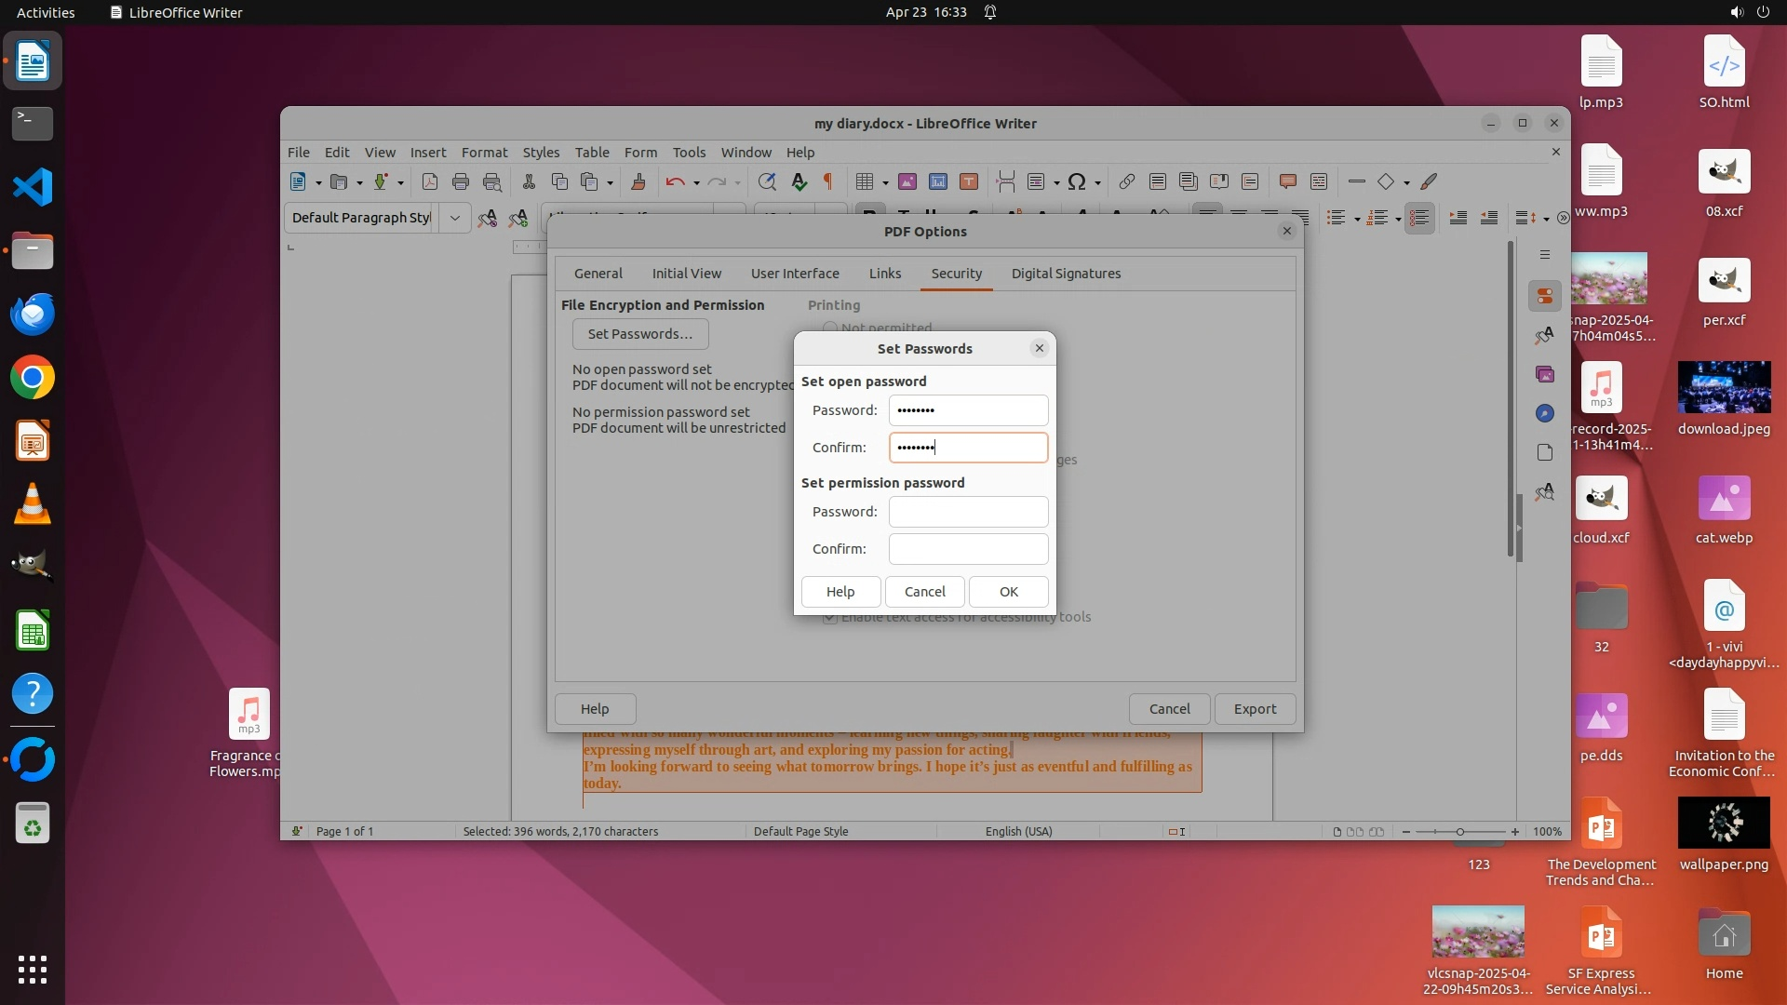Click the permission Password input field
1787x1005 pixels.
[968, 512]
